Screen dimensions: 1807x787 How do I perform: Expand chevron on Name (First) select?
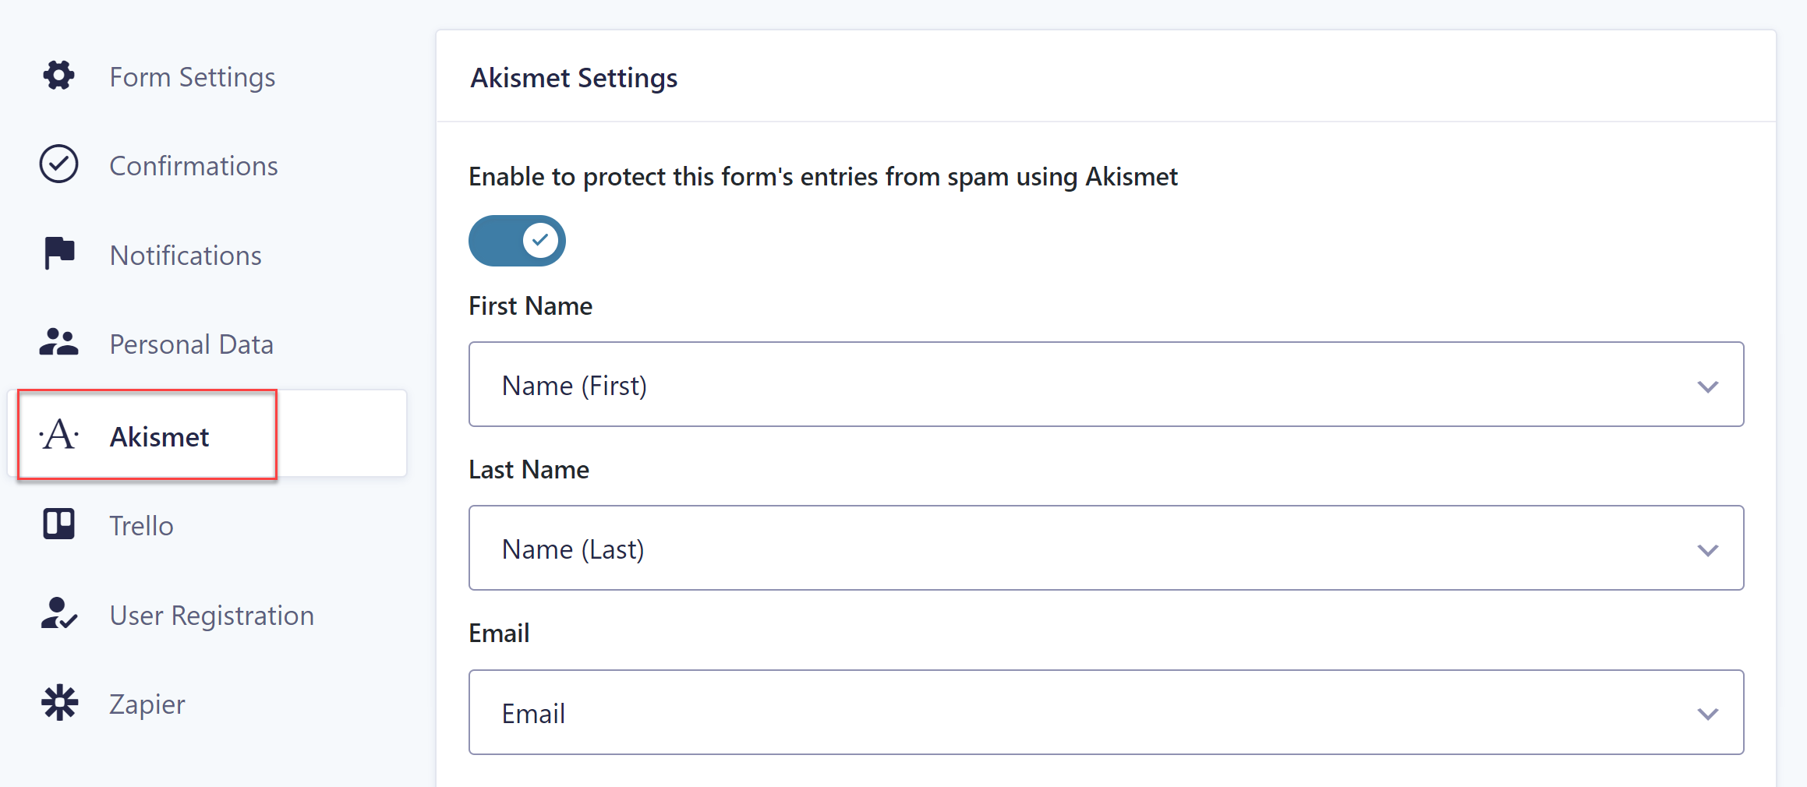point(1708,386)
